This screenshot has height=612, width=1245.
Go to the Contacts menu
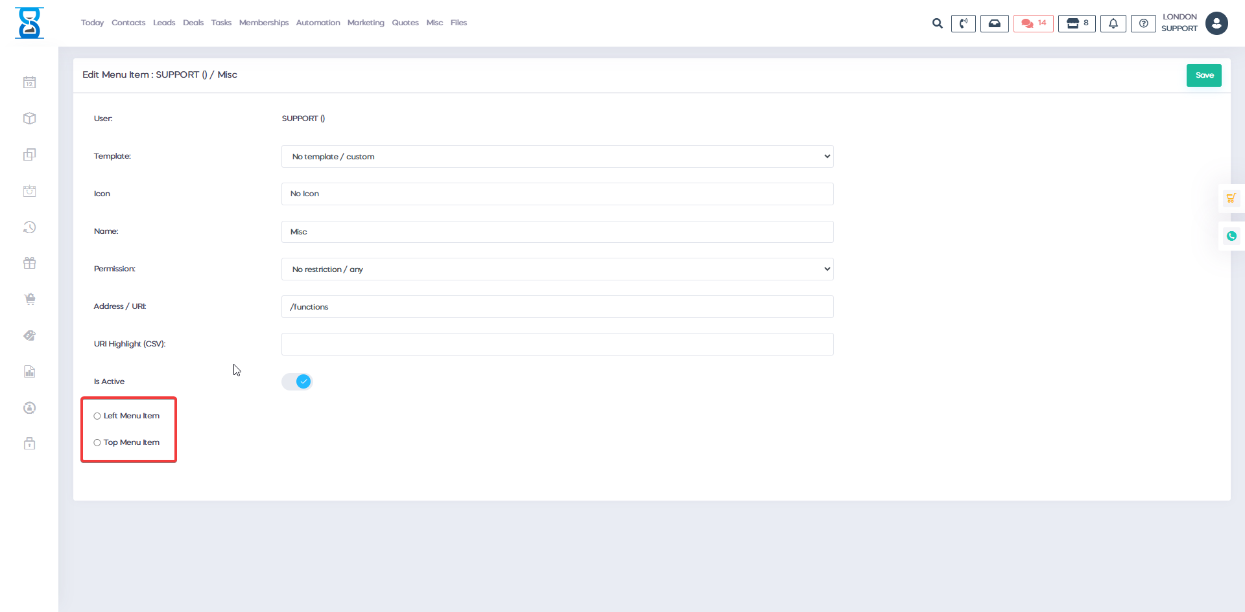[128, 23]
